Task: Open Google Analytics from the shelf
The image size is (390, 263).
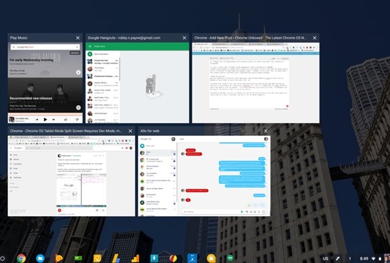Action: 135,258
